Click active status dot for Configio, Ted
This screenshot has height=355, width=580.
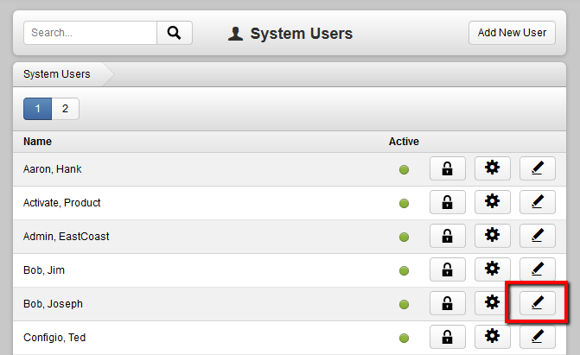pos(404,338)
